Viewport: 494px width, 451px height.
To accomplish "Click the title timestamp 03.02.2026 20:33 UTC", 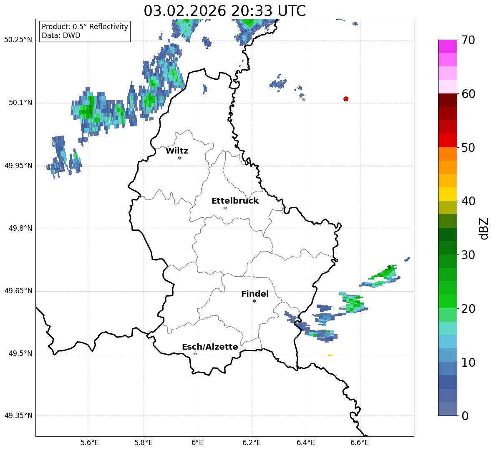I will 224,11.
